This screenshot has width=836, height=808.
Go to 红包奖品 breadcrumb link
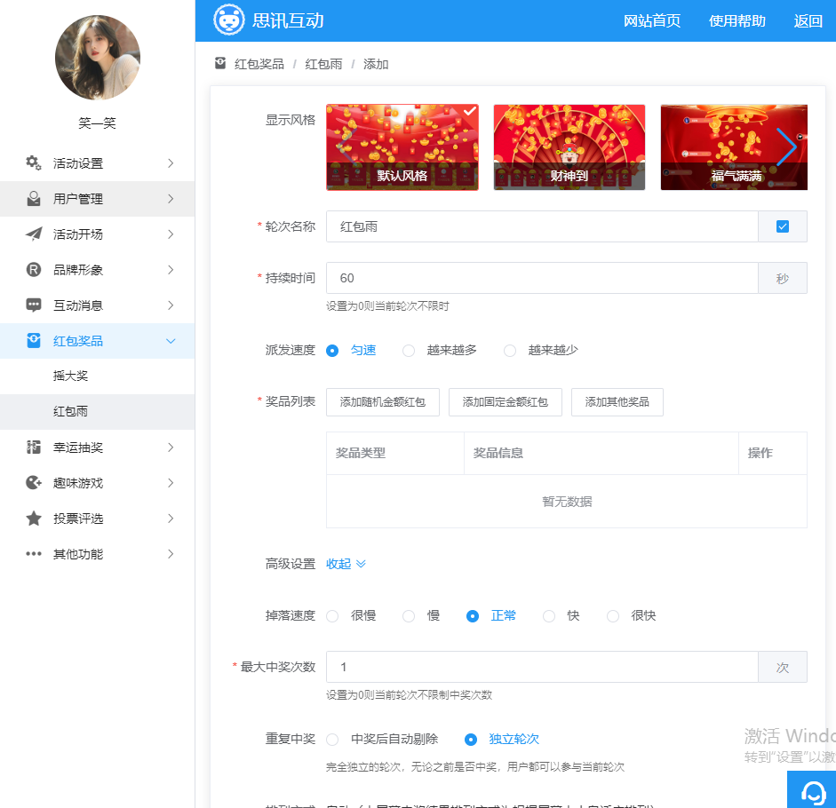point(259,64)
